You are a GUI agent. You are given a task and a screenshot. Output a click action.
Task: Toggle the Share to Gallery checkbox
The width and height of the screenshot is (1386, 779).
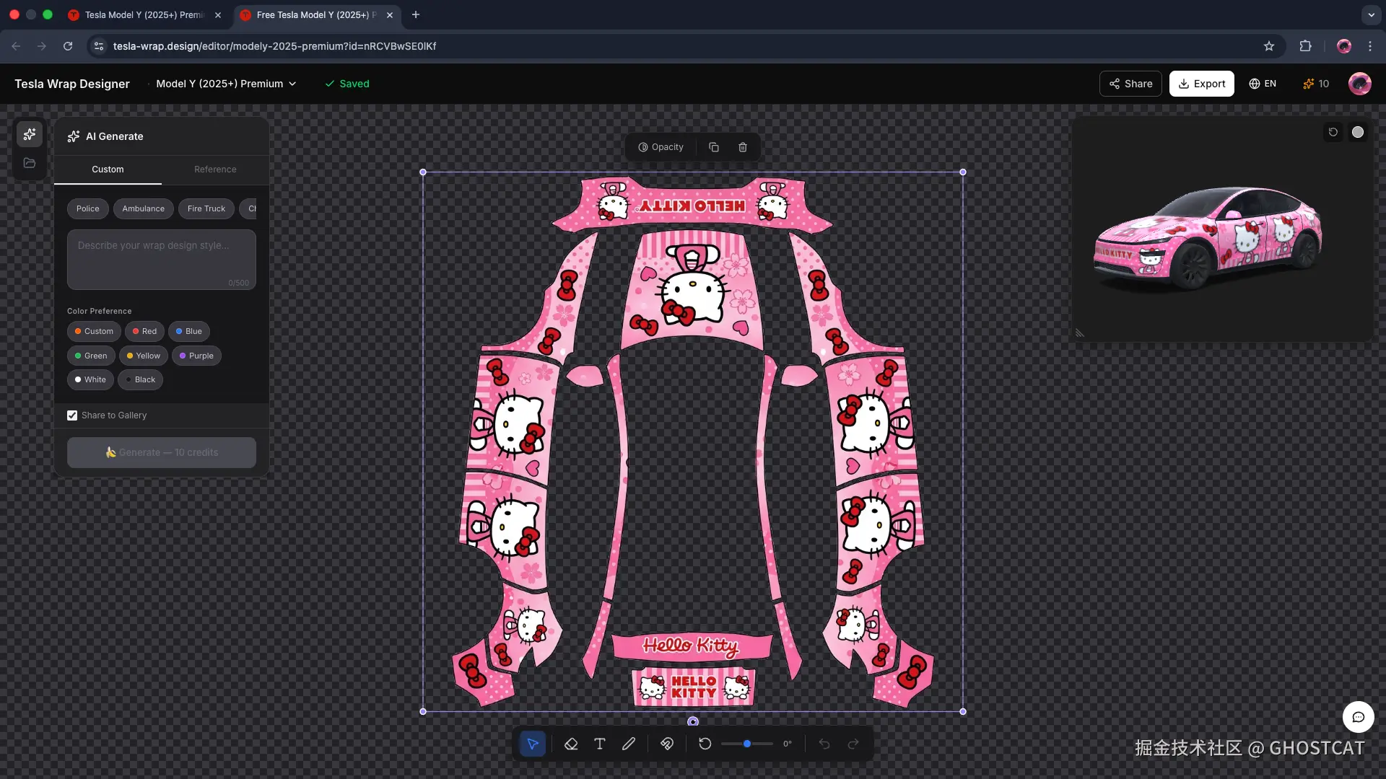pyautogui.click(x=72, y=415)
